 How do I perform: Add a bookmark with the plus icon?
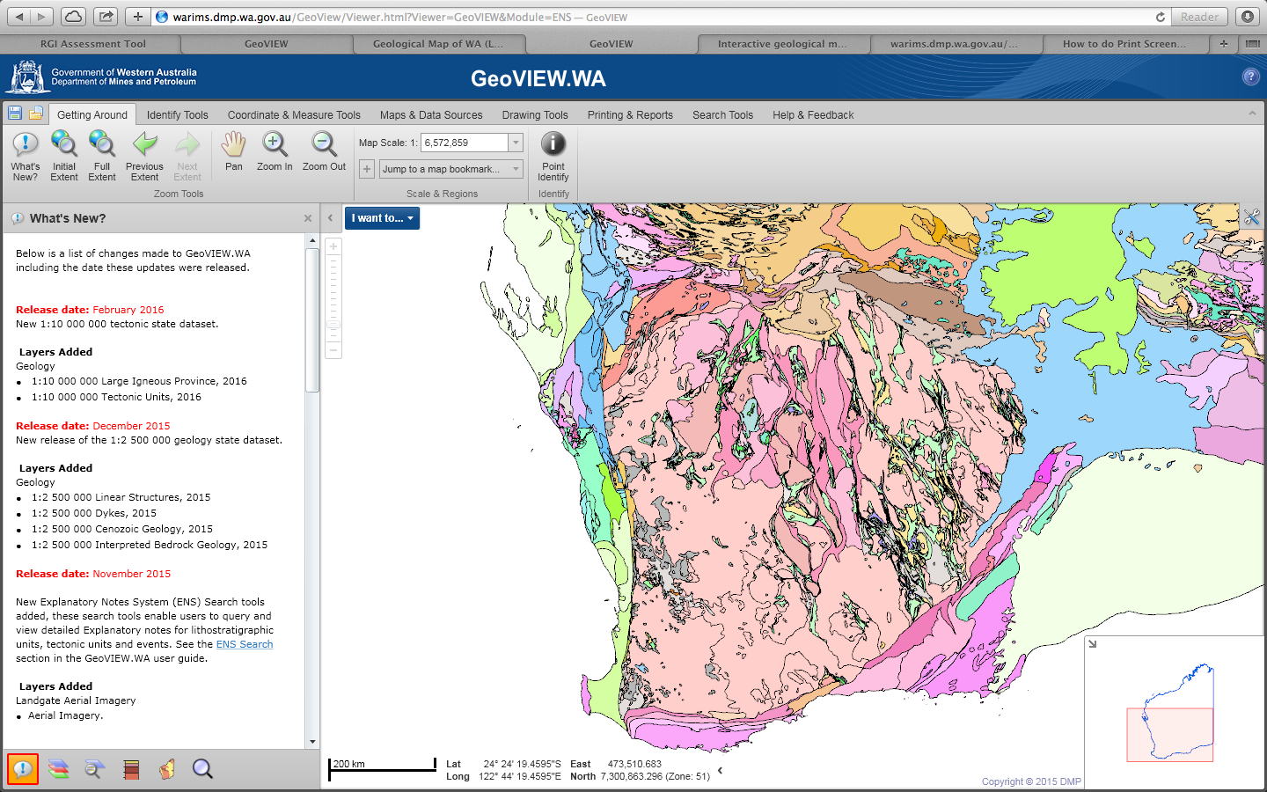click(367, 169)
